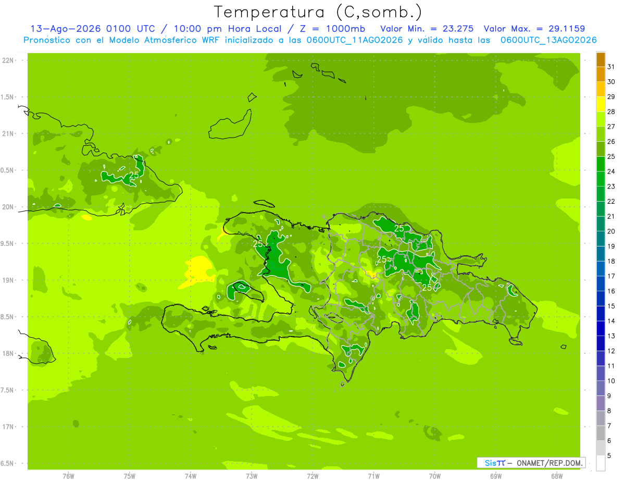Click the '19N' latitude label
Viewport: 625px width, 483px height.
(x=8, y=280)
